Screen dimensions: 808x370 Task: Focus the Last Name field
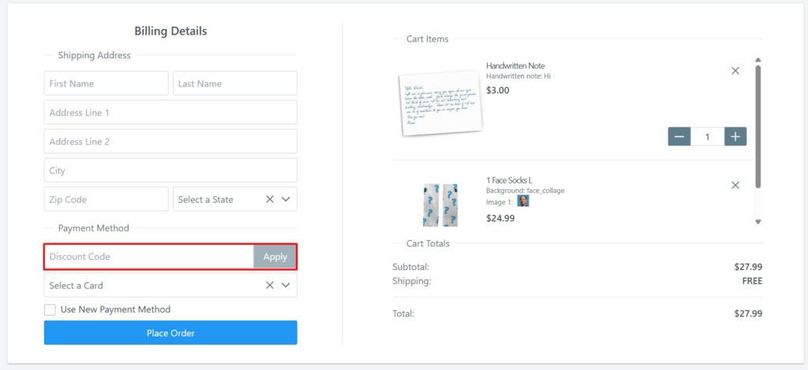click(x=234, y=83)
